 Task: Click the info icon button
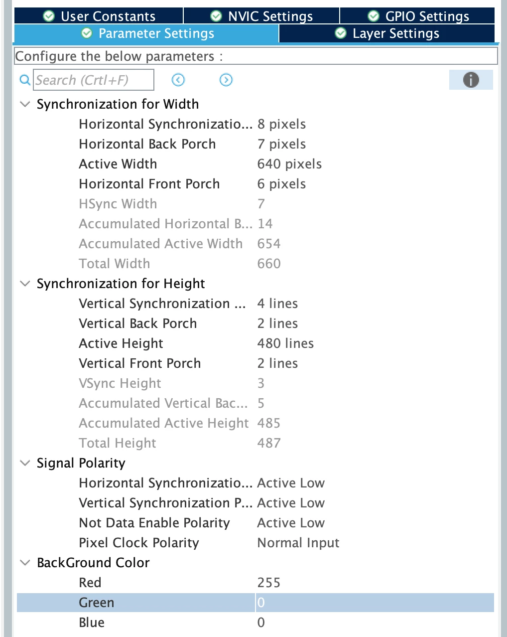click(x=471, y=80)
